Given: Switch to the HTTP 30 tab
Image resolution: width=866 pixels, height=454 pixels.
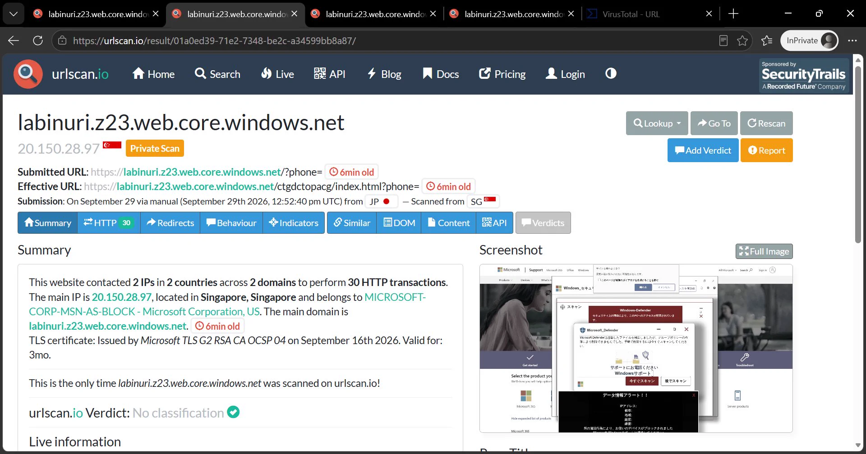Looking at the screenshot, I should (109, 223).
